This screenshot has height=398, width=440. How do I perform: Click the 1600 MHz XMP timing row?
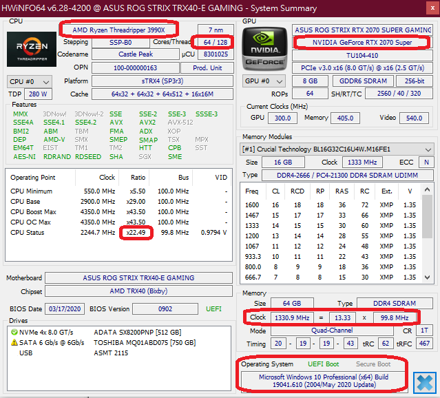coord(331,205)
